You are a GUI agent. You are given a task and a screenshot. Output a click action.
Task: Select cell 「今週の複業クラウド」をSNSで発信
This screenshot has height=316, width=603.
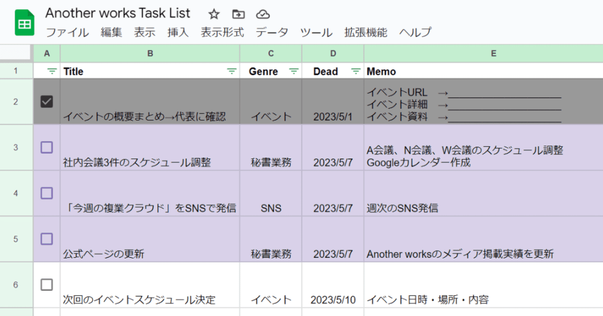coord(150,193)
